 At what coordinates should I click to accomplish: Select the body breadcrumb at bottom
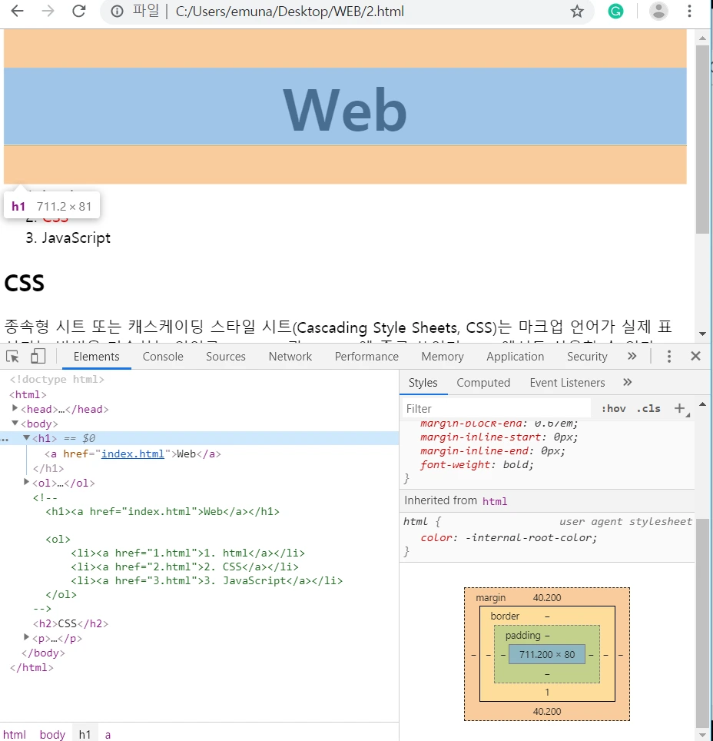(x=52, y=734)
